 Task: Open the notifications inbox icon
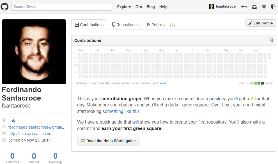tap(254, 6)
